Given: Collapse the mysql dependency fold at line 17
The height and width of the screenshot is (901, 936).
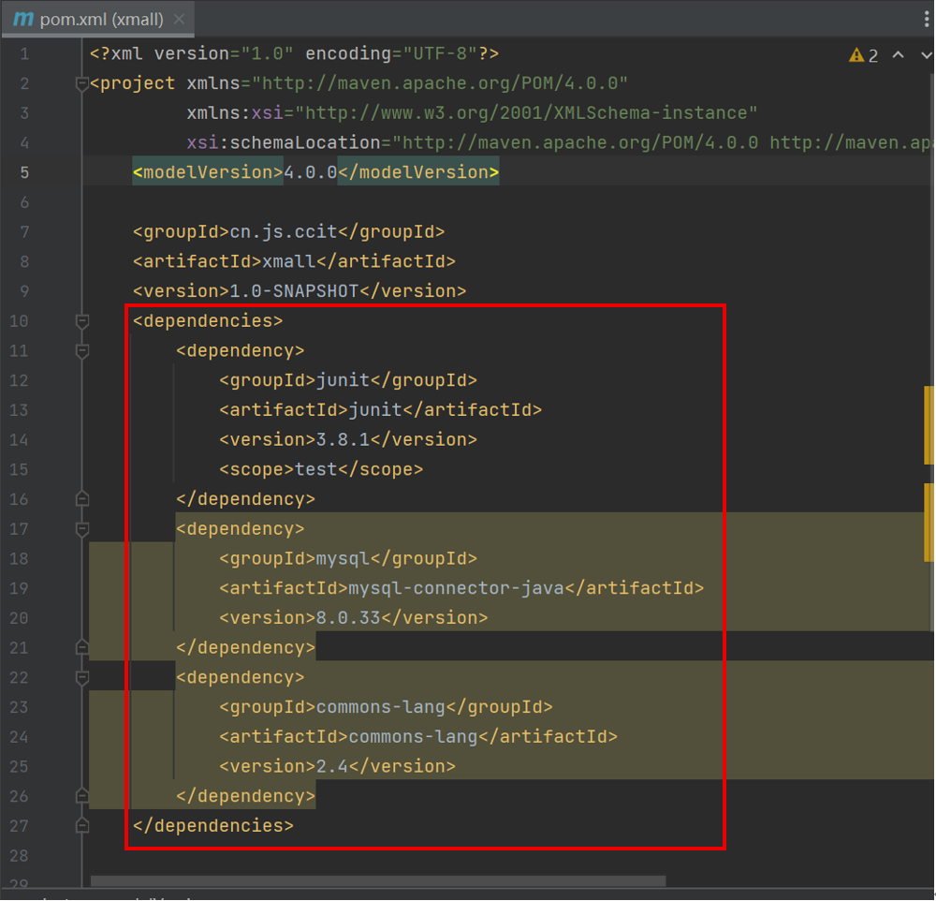Looking at the screenshot, I should click(82, 529).
